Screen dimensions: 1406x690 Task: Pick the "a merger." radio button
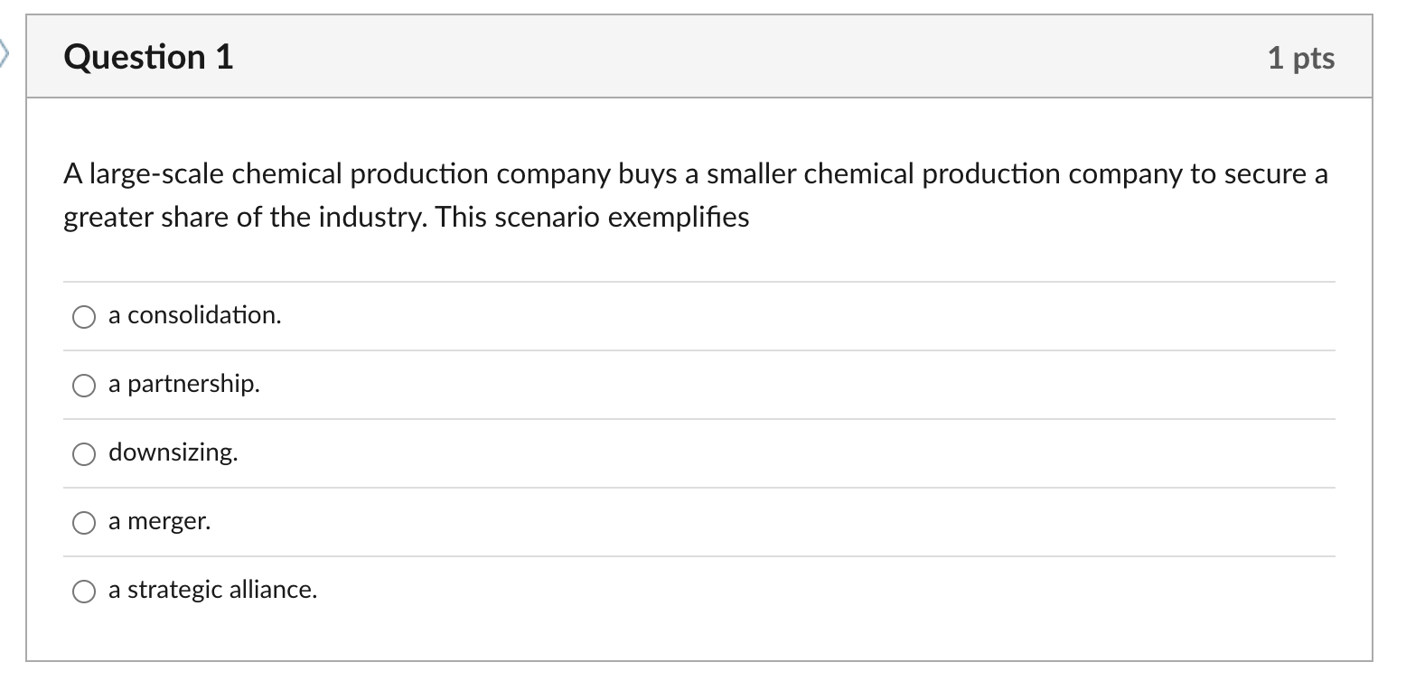[x=84, y=523]
